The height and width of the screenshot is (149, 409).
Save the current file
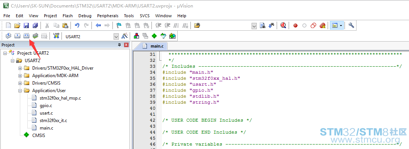[x=26, y=25]
